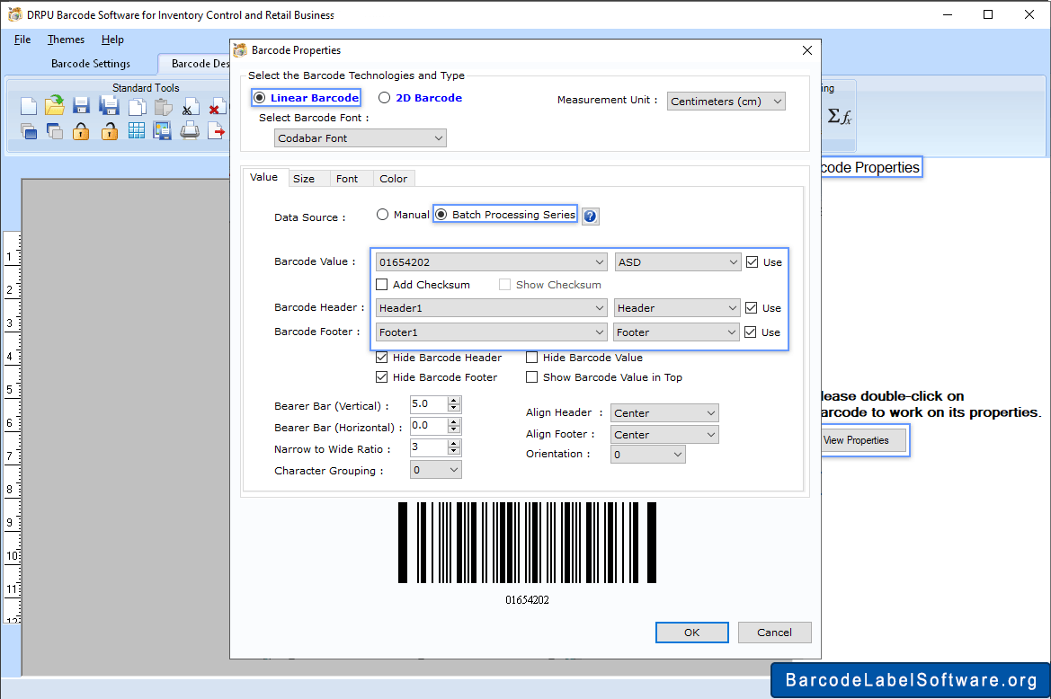Image resolution: width=1051 pixels, height=699 pixels.
Task: Print the label using printer icon
Action: click(190, 130)
